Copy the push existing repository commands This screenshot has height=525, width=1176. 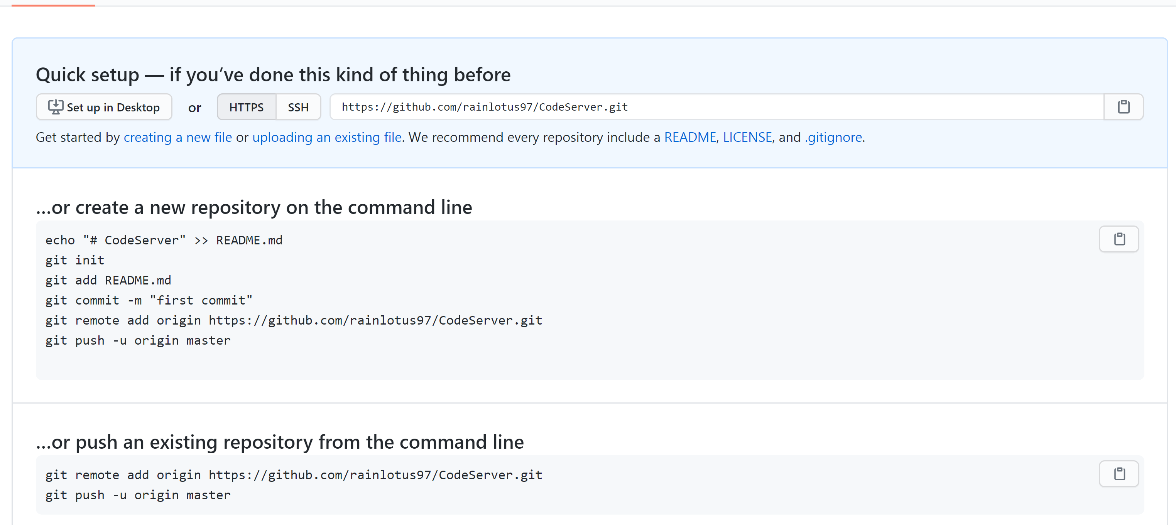point(1119,474)
